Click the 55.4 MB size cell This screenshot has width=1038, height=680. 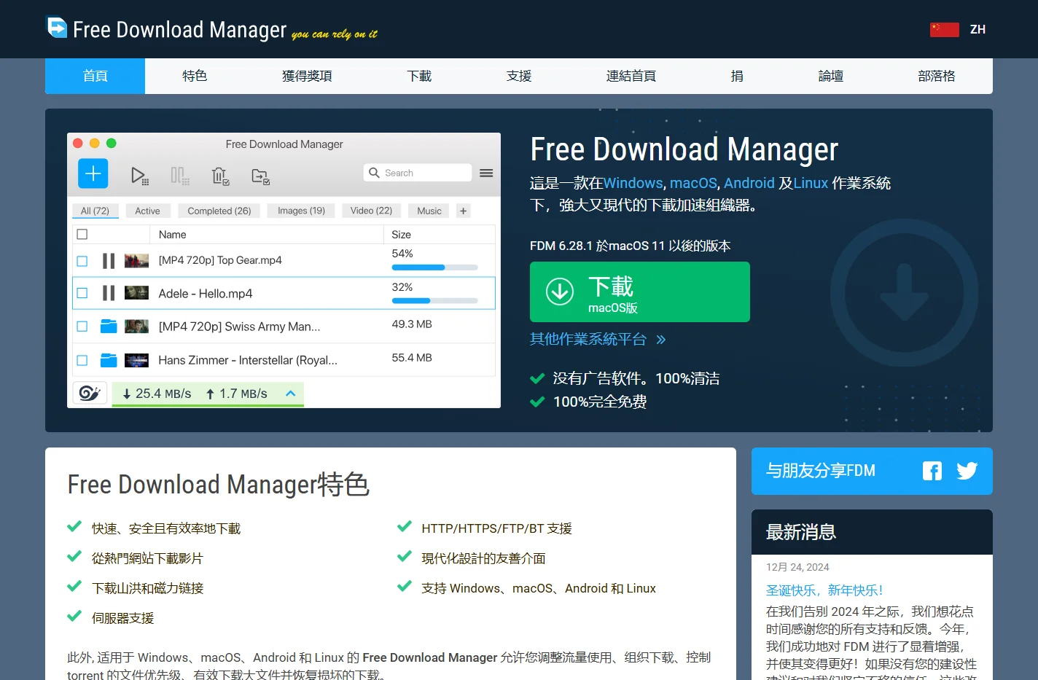[x=412, y=358]
